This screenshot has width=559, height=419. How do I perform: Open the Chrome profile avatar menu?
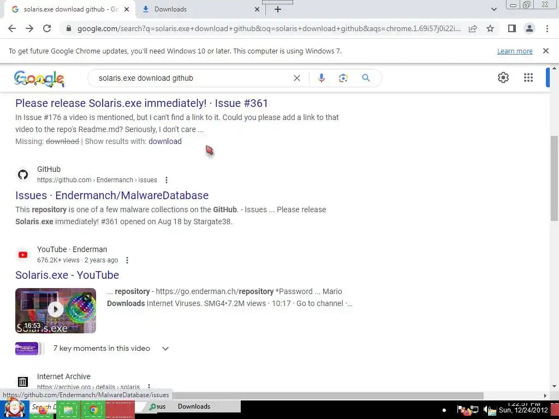point(530,28)
